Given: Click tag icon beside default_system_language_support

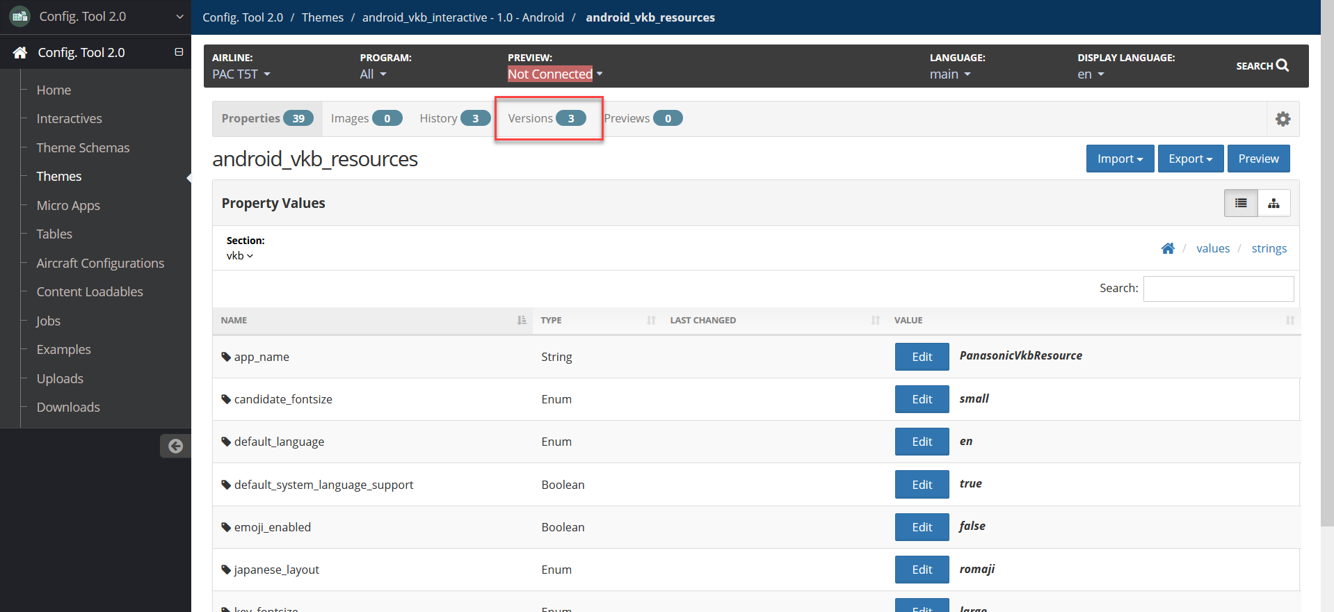Looking at the screenshot, I should click(x=226, y=485).
